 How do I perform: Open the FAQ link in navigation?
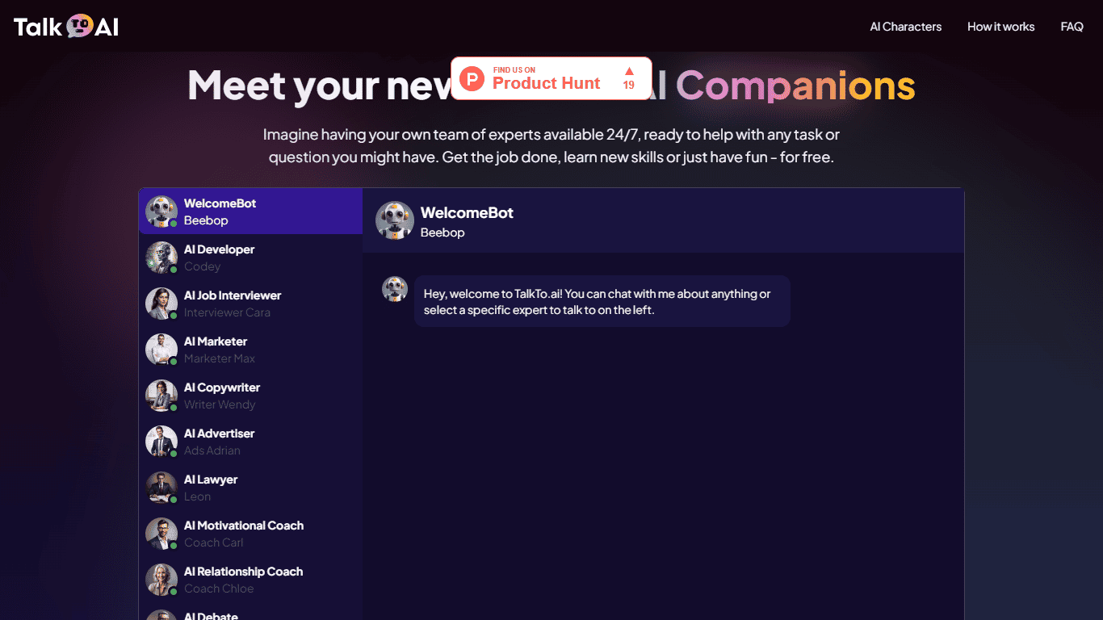(1072, 27)
